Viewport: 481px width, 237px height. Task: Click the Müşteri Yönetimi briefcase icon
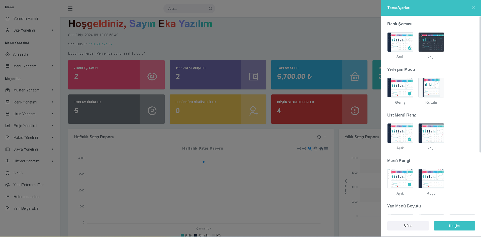click(8, 90)
